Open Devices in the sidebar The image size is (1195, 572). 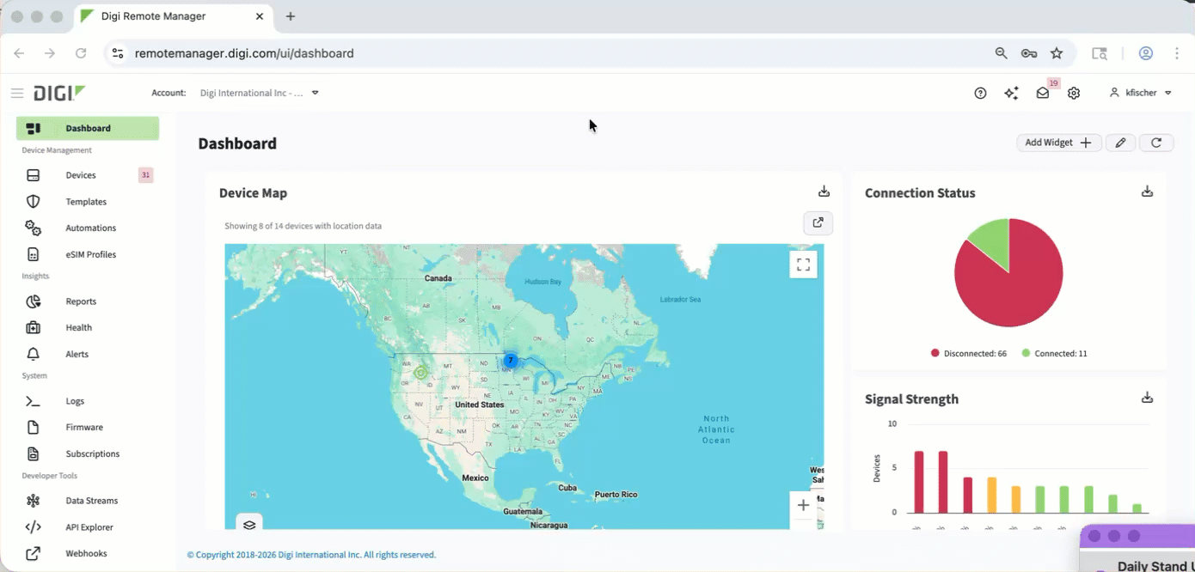(x=81, y=175)
